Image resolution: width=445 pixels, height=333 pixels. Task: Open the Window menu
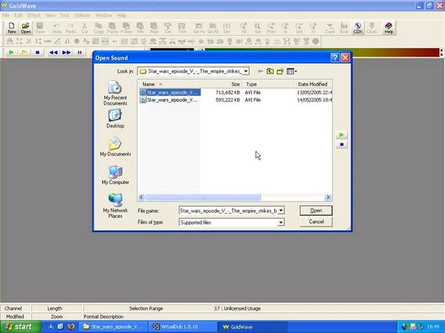point(104,15)
